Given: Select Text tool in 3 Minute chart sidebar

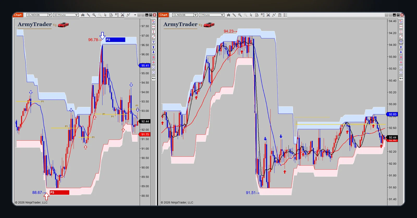Looking at the screenshot, I should pyautogui.click(x=401, y=42).
